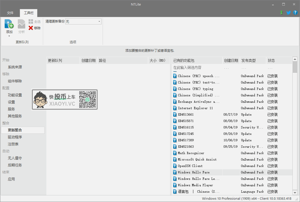Click the green upgrade arrow icon
300x202 pixels.
pos(281,13)
